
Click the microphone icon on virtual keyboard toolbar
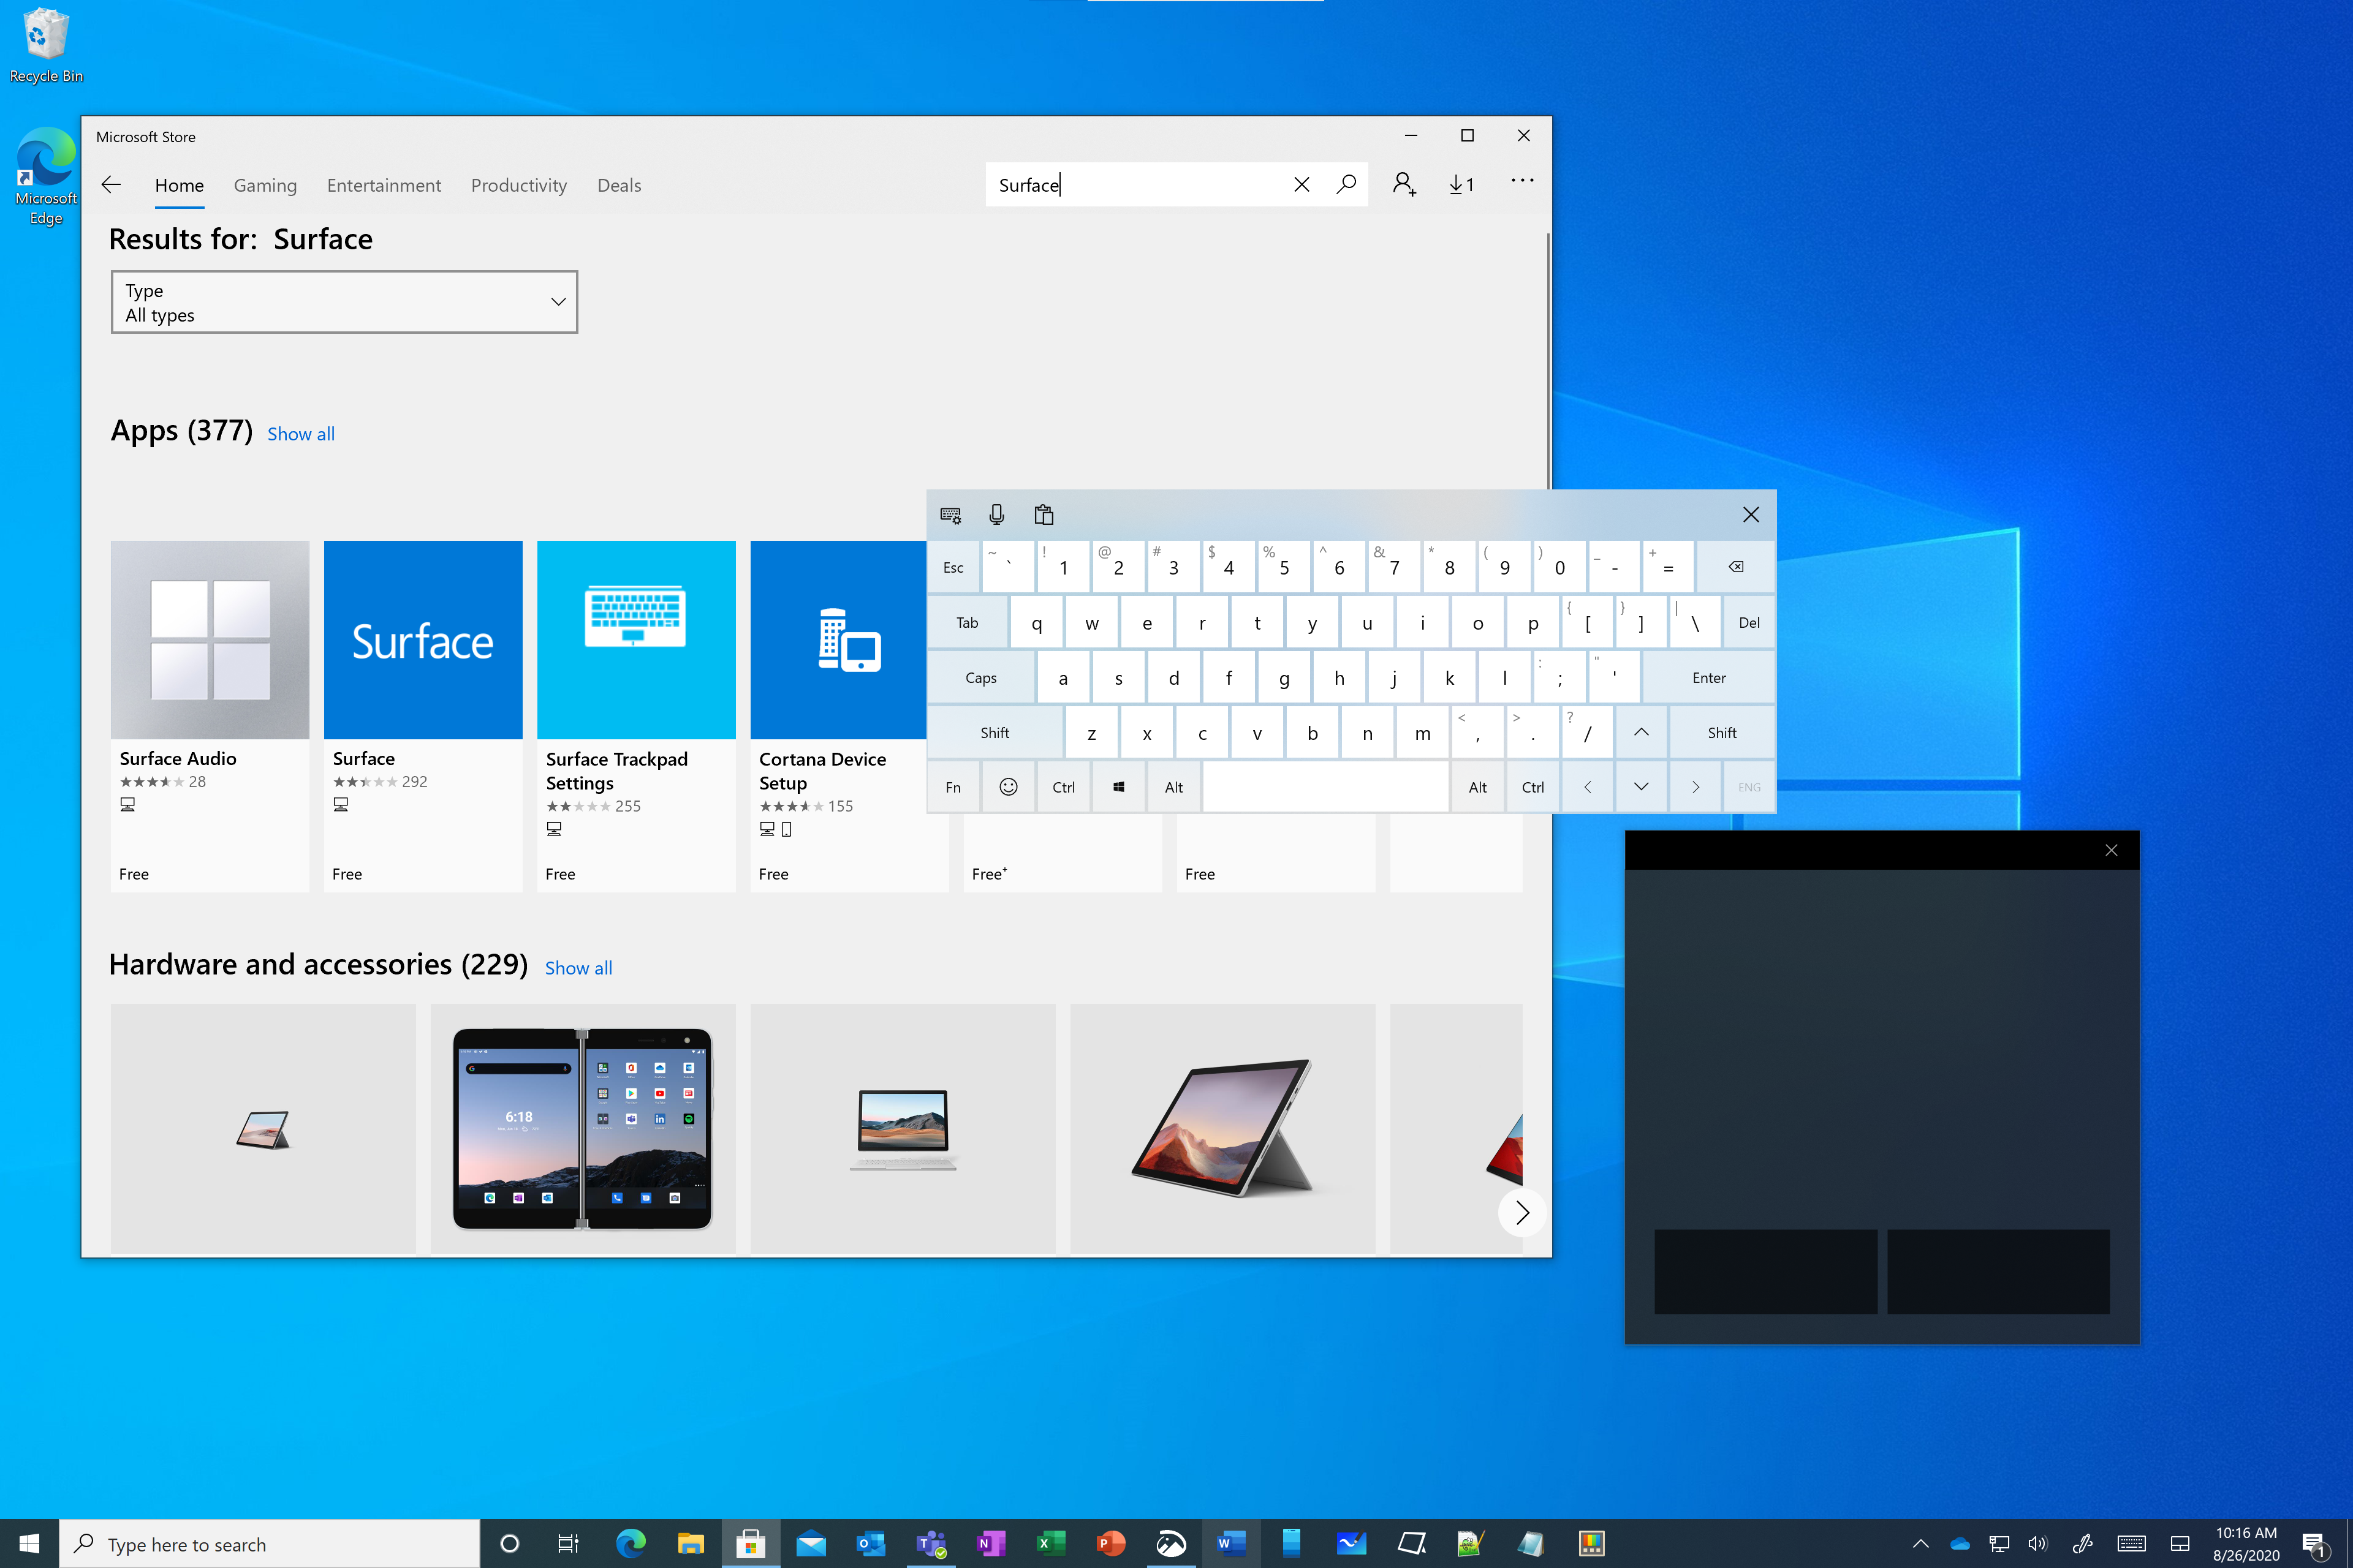pos(996,514)
